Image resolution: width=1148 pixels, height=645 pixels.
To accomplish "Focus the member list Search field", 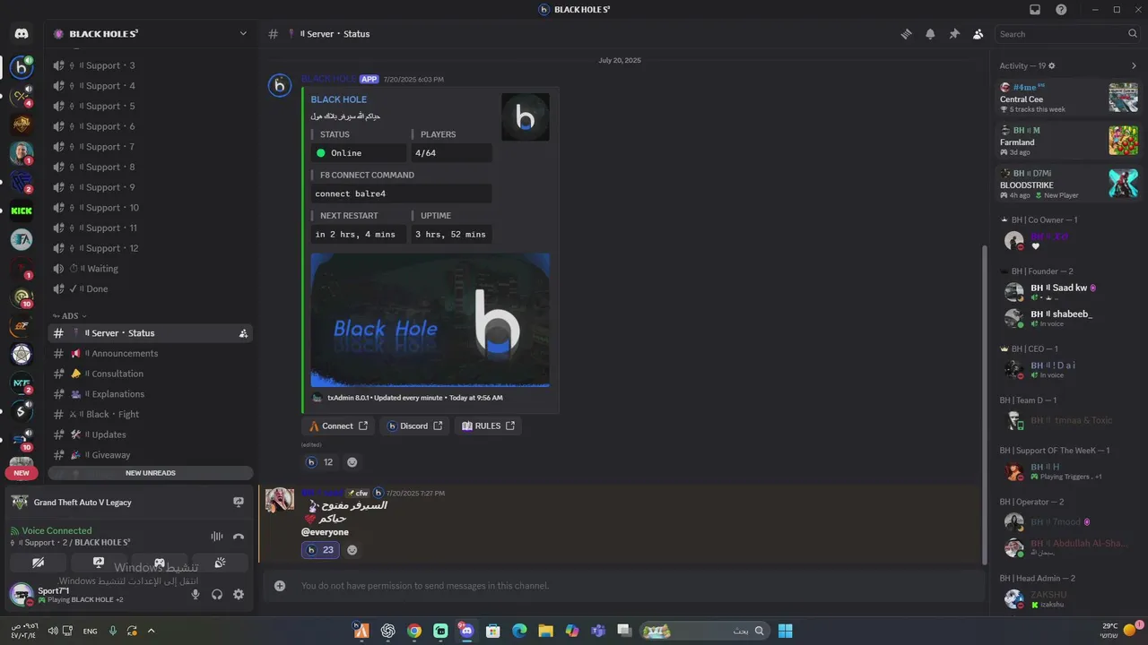I will (1068, 34).
